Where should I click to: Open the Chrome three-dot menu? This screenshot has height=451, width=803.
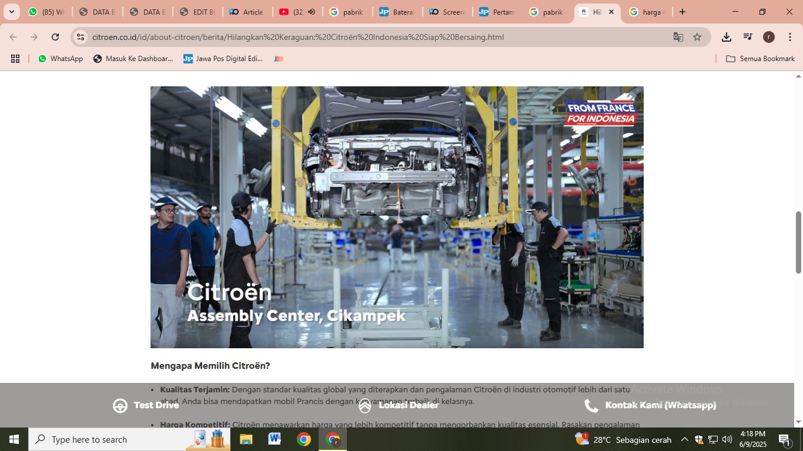pos(790,37)
